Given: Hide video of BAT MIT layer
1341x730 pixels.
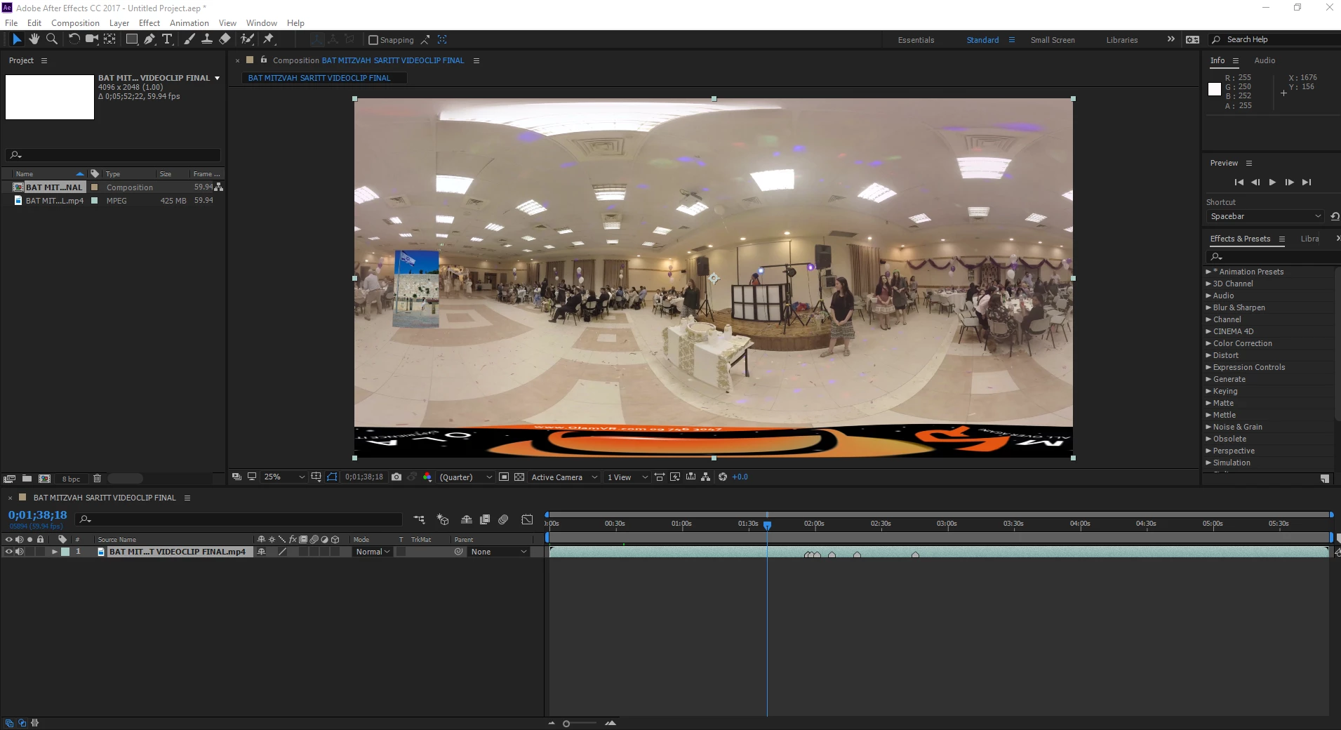Looking at the screenshot, I should [x=8, y=552].
